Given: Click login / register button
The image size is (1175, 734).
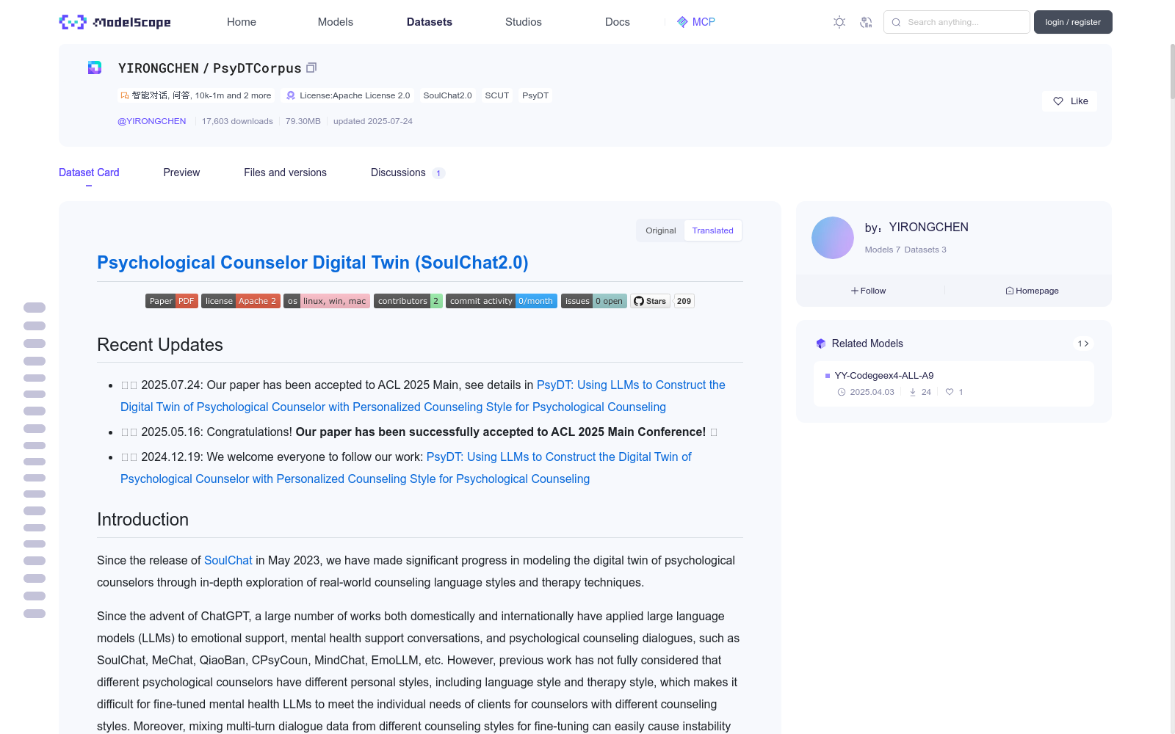Looking at the screenshot, I should tap(1073, 22).
